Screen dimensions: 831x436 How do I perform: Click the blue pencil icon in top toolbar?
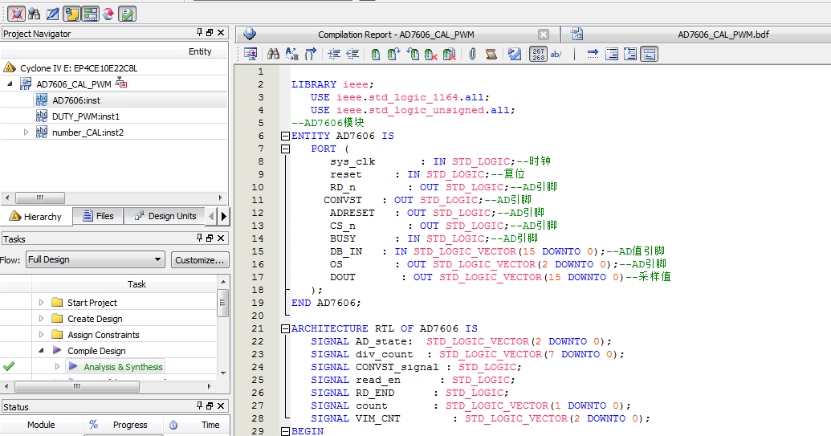52,13
